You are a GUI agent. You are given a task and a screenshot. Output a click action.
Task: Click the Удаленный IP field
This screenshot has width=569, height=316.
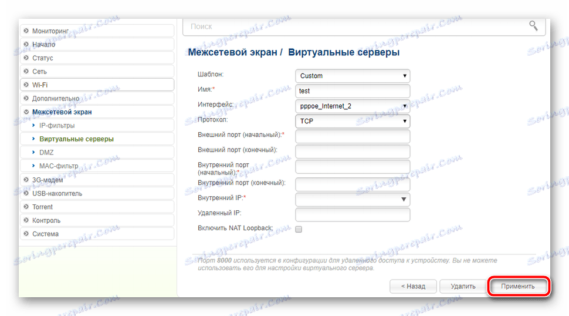(353, 214)
